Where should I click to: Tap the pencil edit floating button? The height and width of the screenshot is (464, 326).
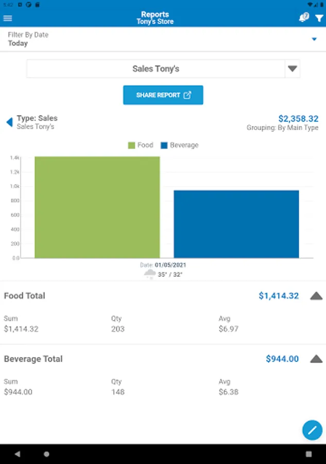[312, 430]
